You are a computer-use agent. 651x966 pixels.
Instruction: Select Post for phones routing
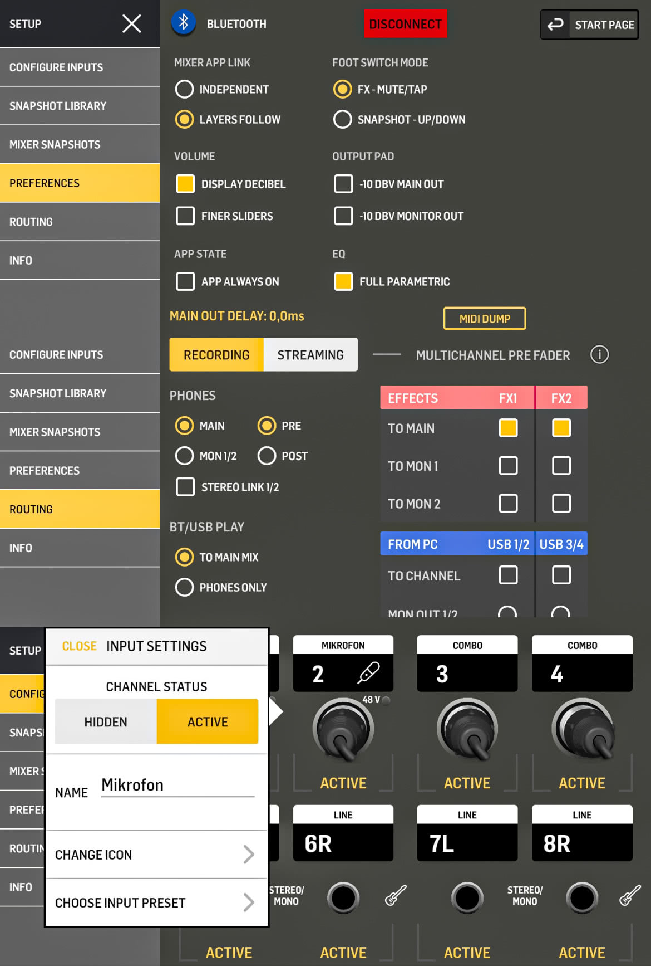pyautogui.click(x=267, y=456)
